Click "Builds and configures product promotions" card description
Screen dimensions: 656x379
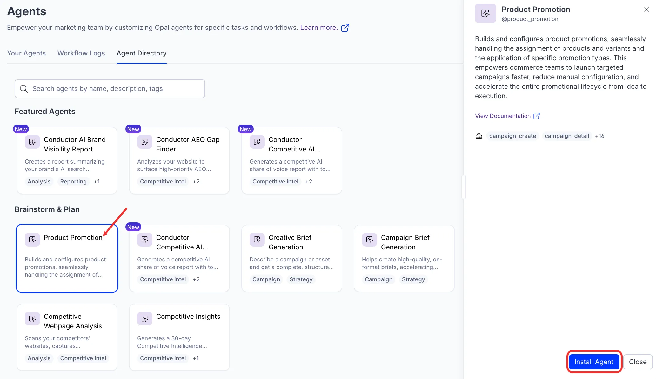pos(65,267)
